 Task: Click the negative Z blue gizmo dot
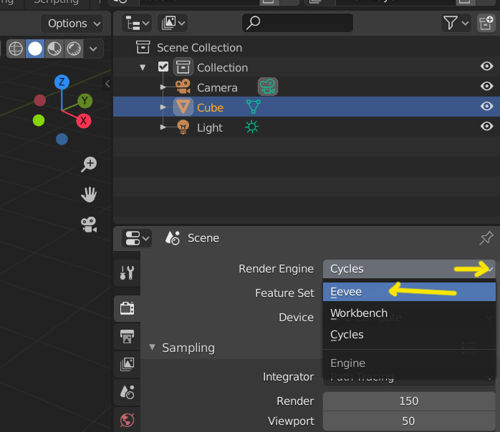click(x=62, y=139)
